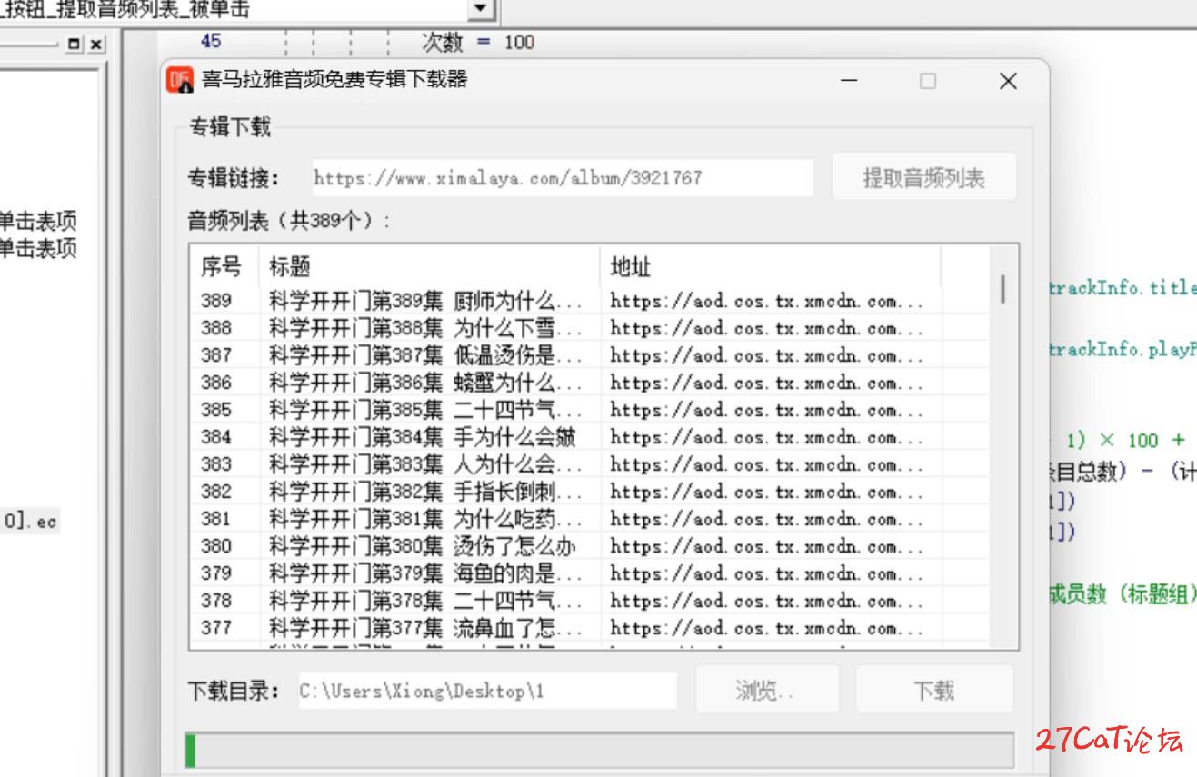The image size is (1197, 777).
Task: Click the 音频列表（共389个） label
Action: pyautogui.click(x=289, y=221)
